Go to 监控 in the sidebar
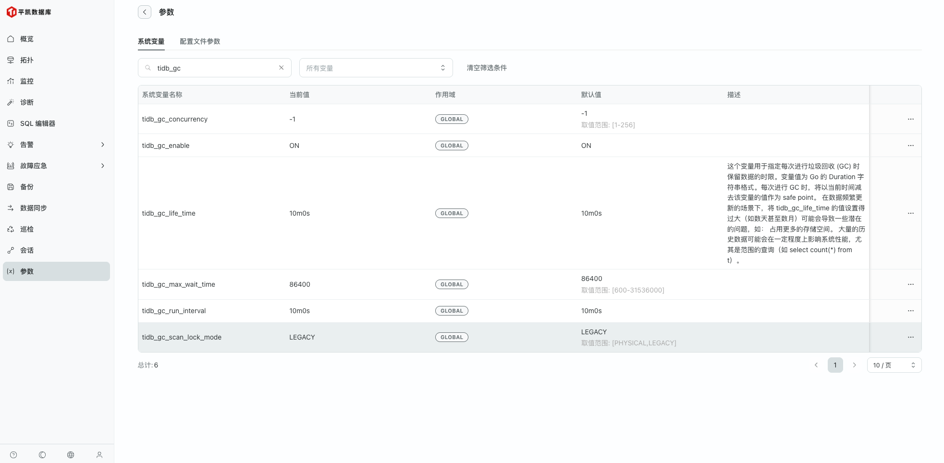The height and width of the screenshot is (463, 944). point(27,81)
